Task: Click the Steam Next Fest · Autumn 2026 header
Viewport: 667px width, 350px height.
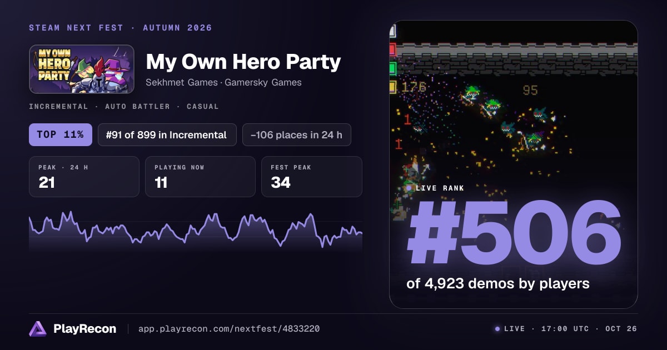Action: click(121, 28)
